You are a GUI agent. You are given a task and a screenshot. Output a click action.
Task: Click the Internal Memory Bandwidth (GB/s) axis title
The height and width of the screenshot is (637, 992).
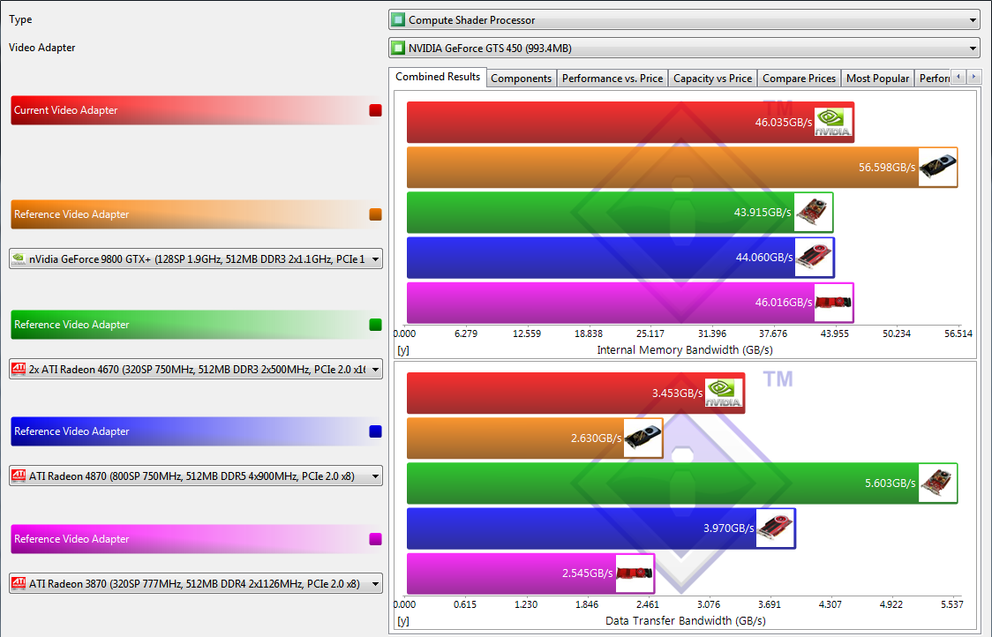coord(685,349)
